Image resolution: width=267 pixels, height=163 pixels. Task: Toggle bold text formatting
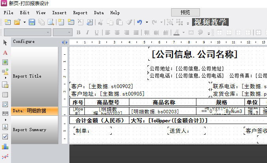pos(78,32)
